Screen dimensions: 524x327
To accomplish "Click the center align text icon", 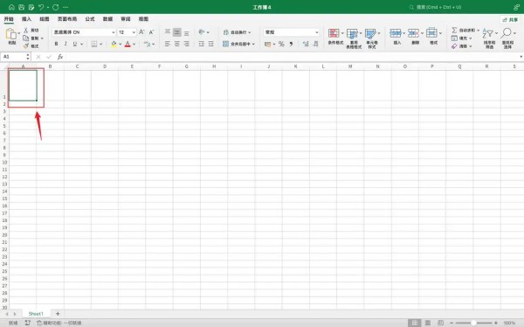I will point(176,44).
